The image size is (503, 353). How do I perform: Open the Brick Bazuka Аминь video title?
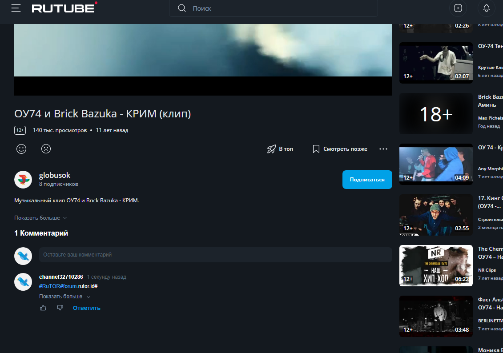point(491,100)
